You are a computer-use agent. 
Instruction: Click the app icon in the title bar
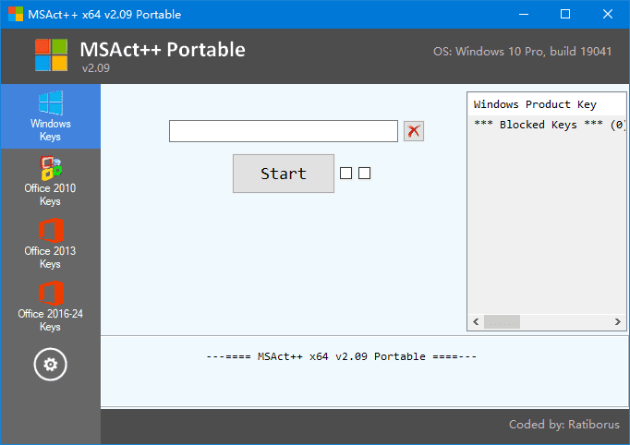point(16,14)
